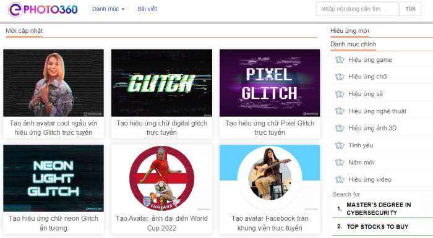Open the Hiệu ứng game category link
The width and height of the screenshot is (433, 238).
(370, 60)
